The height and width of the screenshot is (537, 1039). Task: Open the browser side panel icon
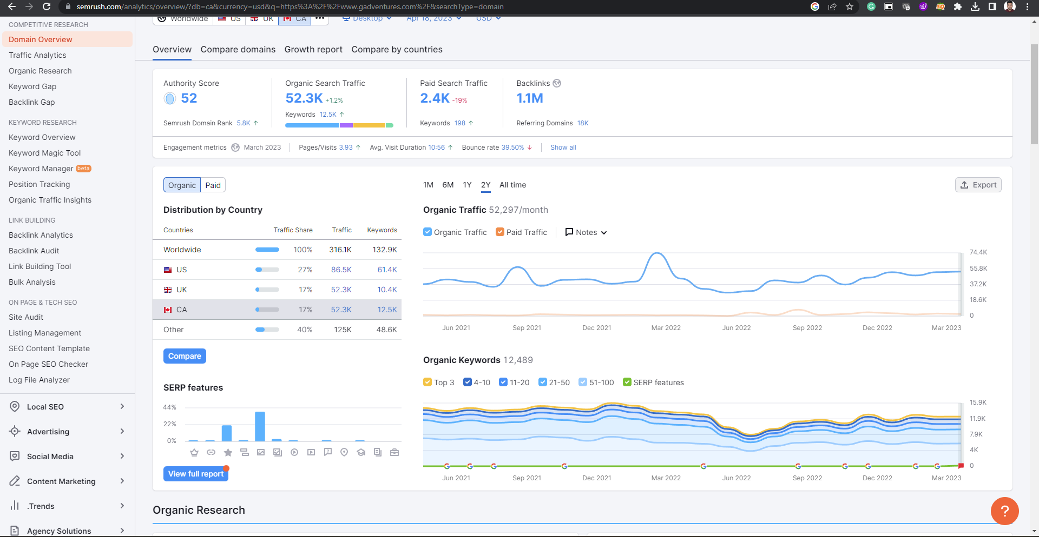pyautogui.click(x=992, y=6)
